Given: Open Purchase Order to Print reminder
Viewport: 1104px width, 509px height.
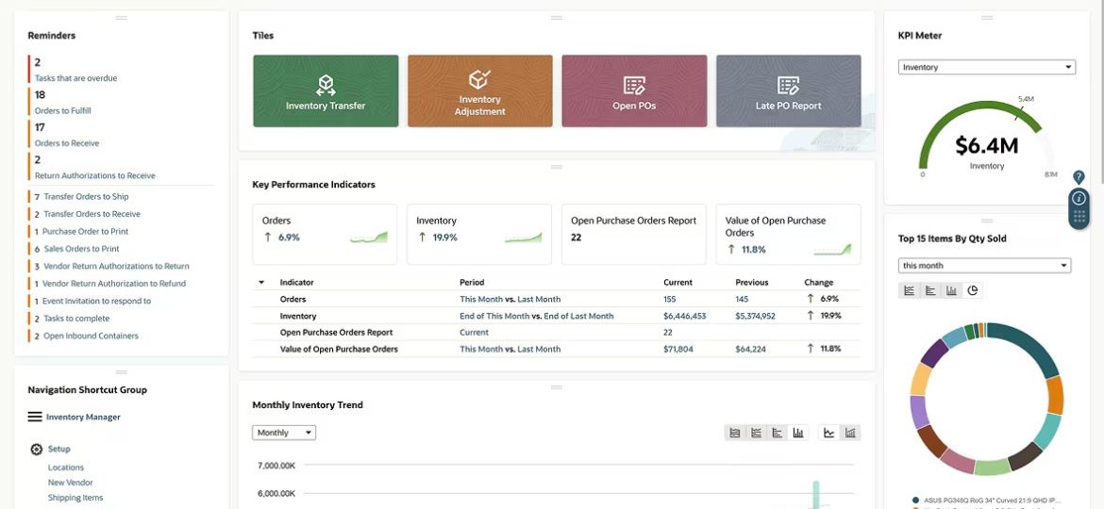Looking at the screenshot, I should 85,231.
